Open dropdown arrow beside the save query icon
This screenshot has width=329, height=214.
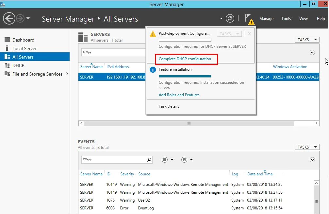[x=191, y=160]
